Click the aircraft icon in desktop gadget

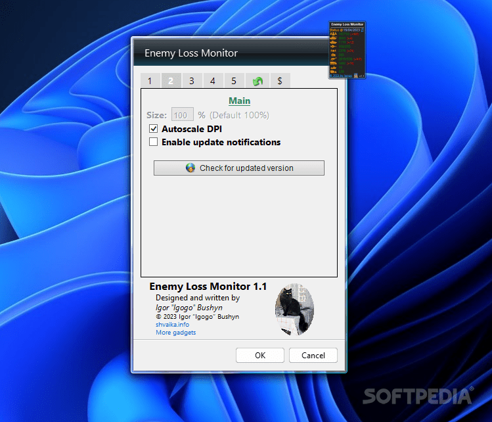tap(333, 47)
